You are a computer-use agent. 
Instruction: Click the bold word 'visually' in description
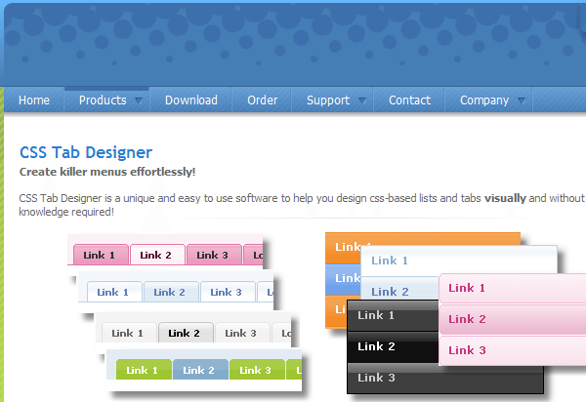pyautogui.click(x=505, y=198)
